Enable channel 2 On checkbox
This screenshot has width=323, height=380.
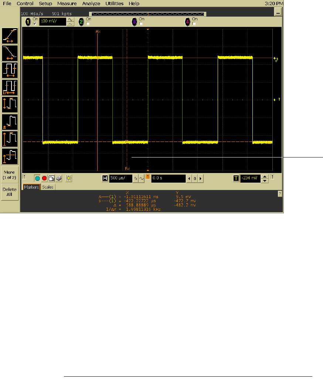click(88, 24)
